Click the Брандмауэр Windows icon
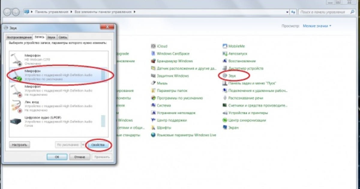Screen dimensions: 360x189 pos(153,61)
